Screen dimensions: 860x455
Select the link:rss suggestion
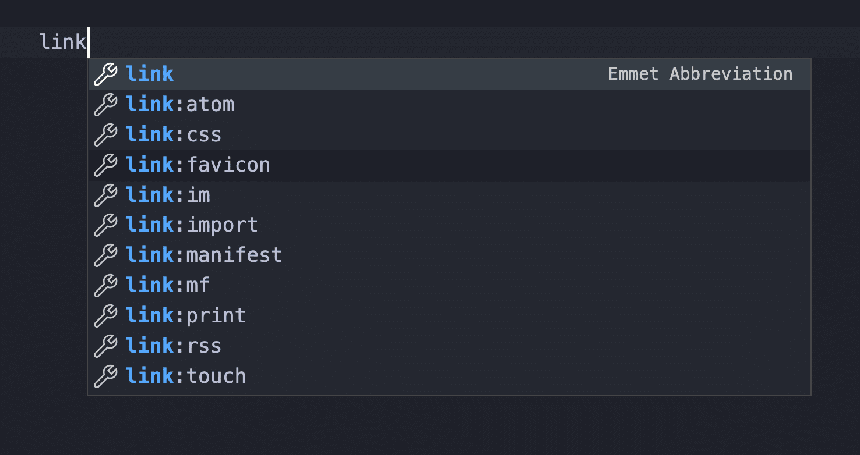click(174, 346)
